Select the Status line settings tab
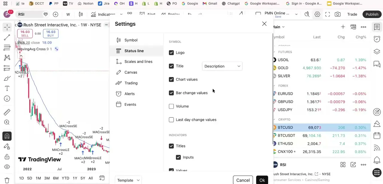The height and width of the screenshot is (184, 383). [137, 51]
